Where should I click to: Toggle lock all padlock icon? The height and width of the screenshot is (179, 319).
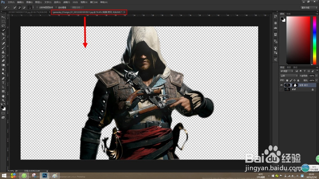[x=298, y=80]
